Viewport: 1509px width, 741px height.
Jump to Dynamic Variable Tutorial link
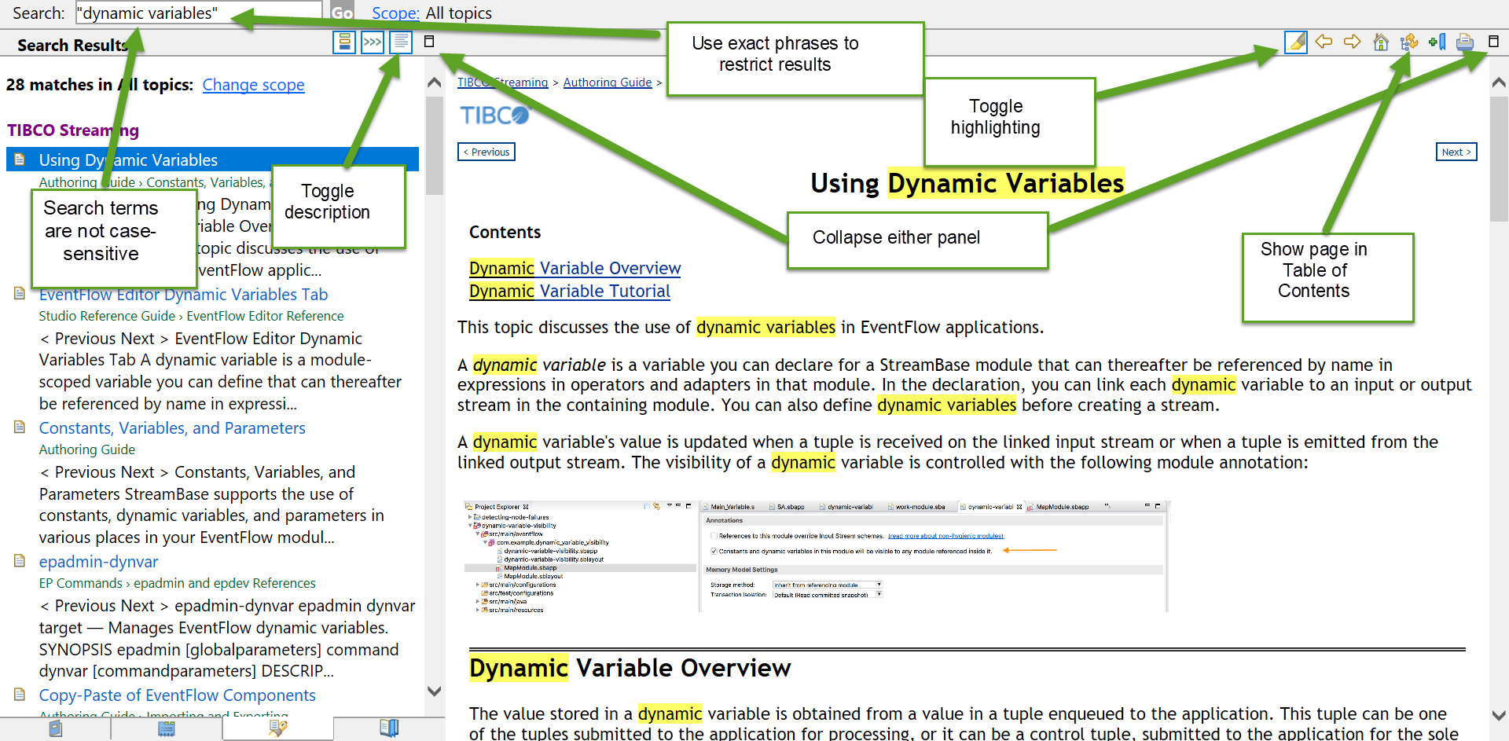point(570,292)
